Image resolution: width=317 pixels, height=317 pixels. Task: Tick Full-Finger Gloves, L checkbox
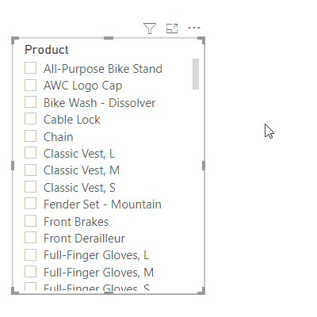click(x=30, y=255)
